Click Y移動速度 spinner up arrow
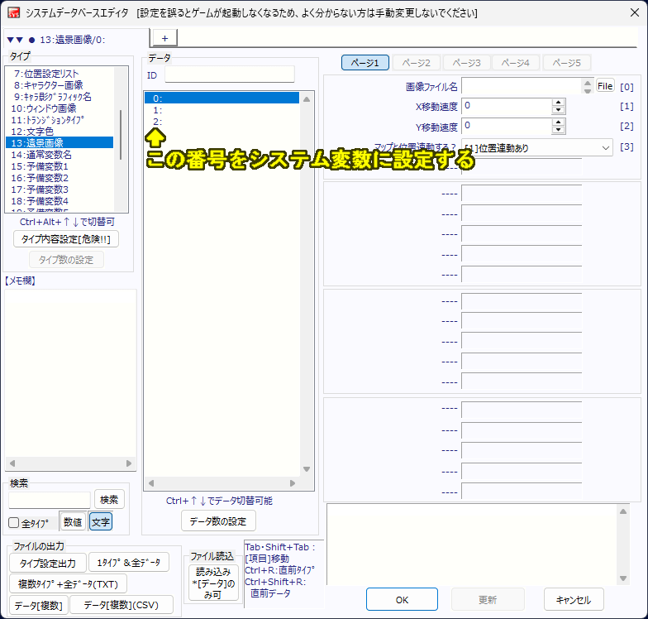Viewport: 648px width, 619px height. point(558,122)
